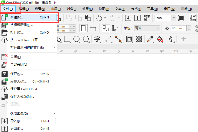The height and width of the screenshot is (132, 198).
Task: Click the Paste clipboard toolbar icon
Action: [88, 18]
